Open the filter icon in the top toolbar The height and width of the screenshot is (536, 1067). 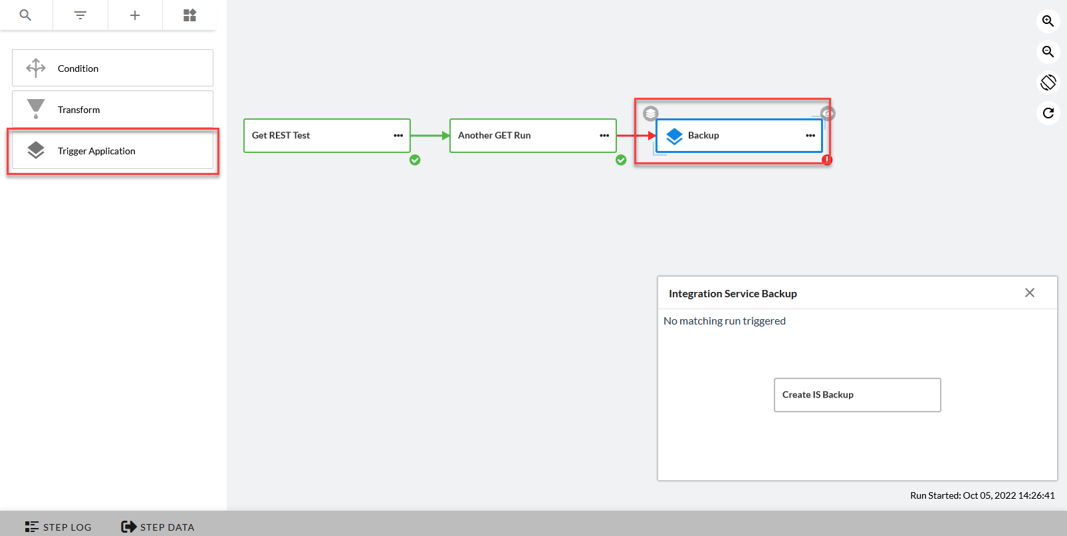80,15
